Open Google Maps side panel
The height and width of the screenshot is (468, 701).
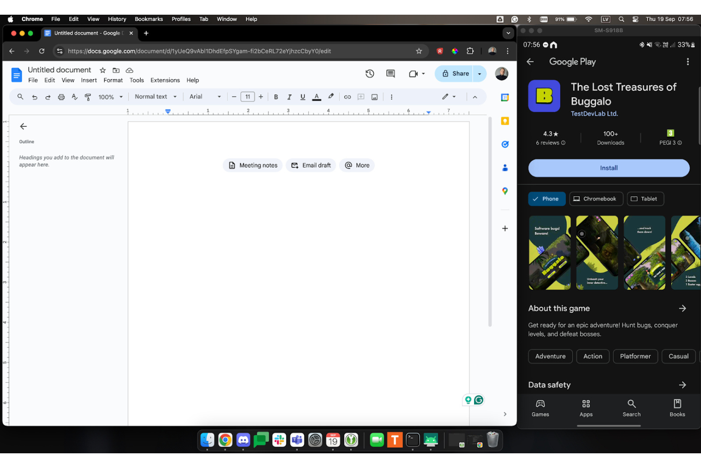click(x=505, y=191)
